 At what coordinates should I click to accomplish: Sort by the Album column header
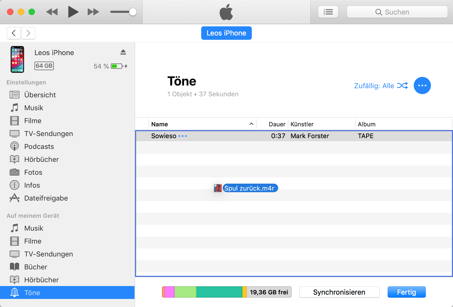[x=404, y=124]
